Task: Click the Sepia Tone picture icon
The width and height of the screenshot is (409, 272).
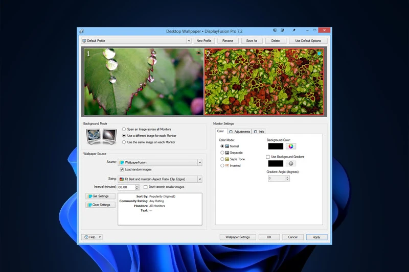Action: [227, 159]
